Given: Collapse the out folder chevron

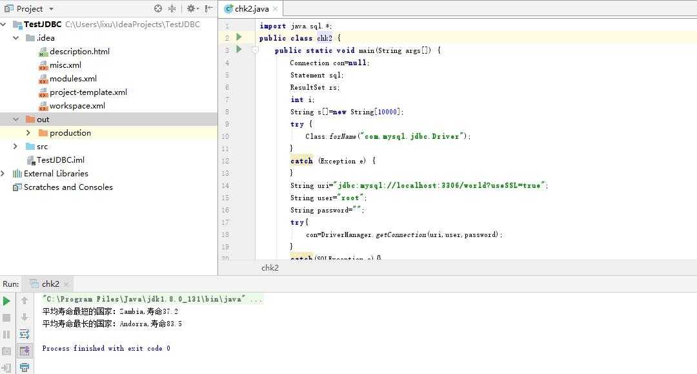Looking at the screenshot, I should point(16,119).
